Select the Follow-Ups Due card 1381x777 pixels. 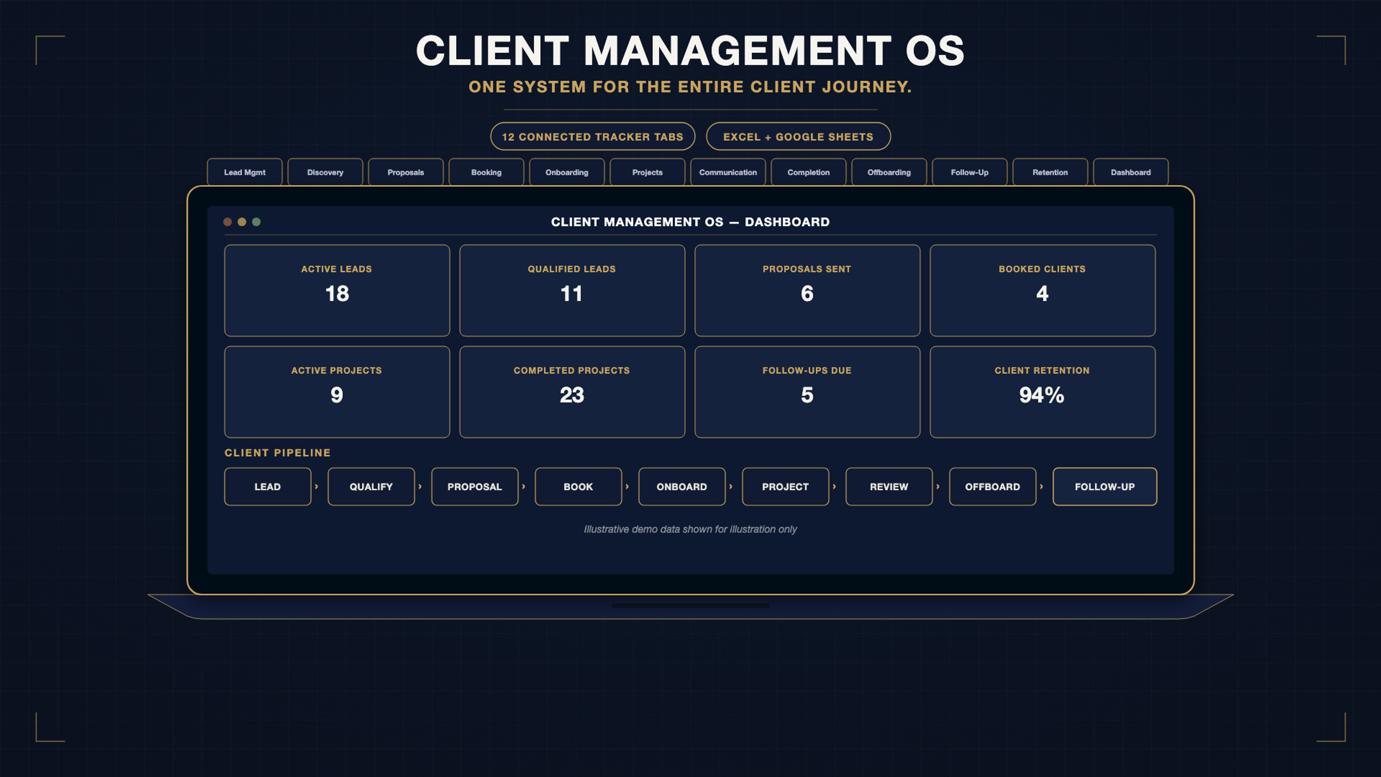pyautogui.click(x=807, y=392)
